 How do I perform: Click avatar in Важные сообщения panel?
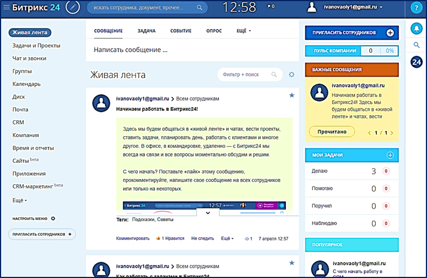tap(319, 93)
